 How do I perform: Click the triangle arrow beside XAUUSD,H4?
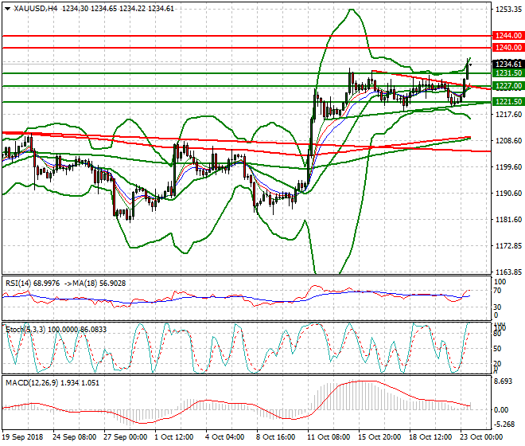(8, 9)
